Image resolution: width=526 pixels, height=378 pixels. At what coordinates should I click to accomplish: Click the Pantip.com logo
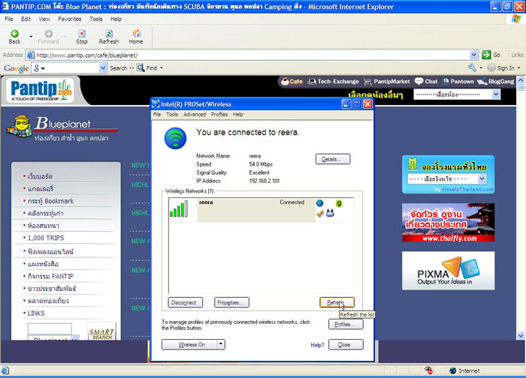[x=41, y=90]
